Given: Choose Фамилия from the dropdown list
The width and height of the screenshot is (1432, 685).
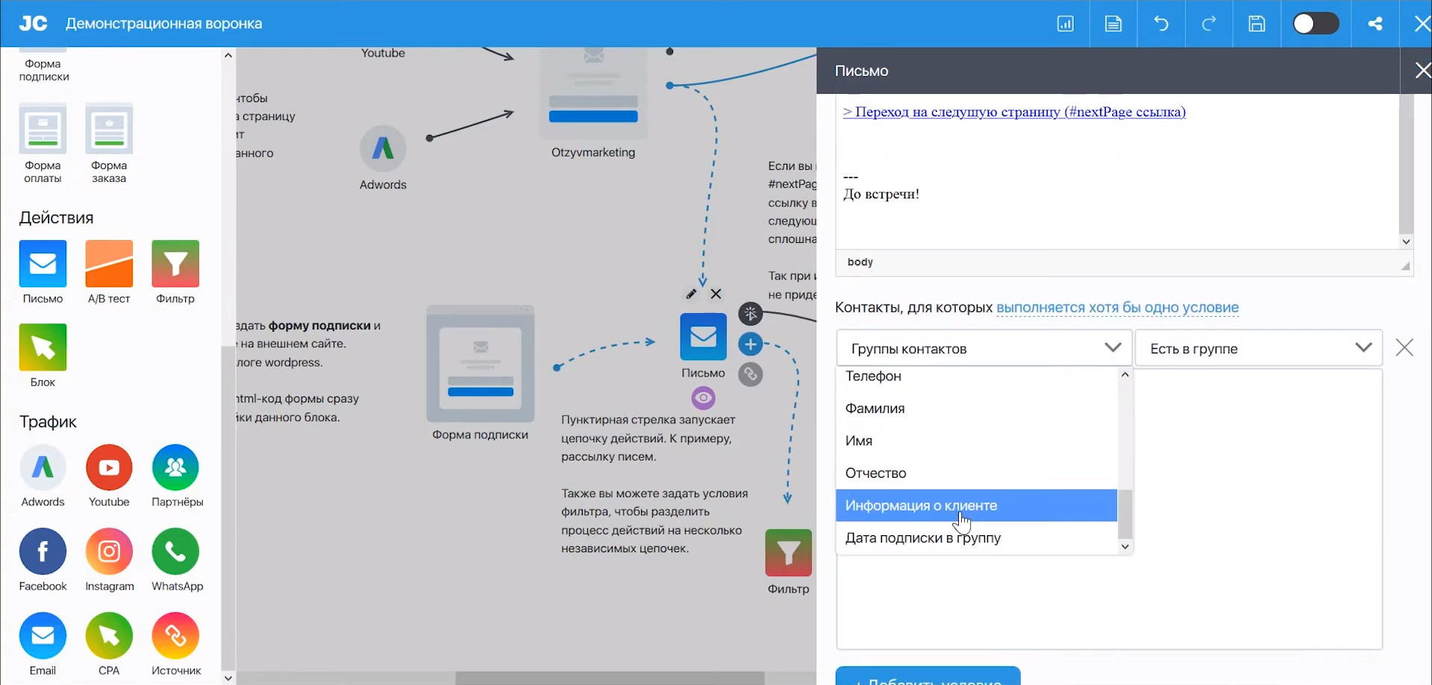Looking at the screenshot, I should 977,408.
